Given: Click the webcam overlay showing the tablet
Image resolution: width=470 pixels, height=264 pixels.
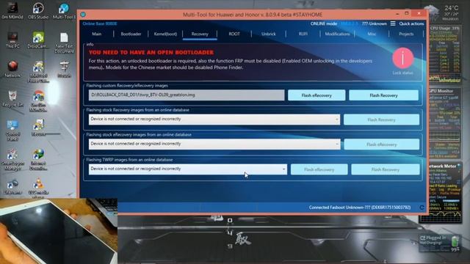Looking at the screenshot, I should point(59,231).
